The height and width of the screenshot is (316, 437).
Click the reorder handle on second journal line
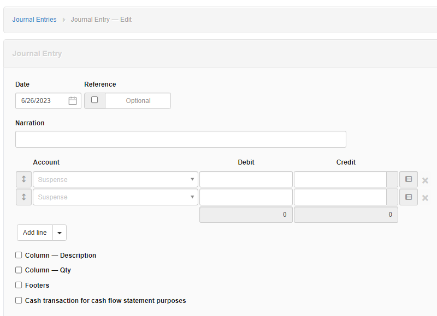(x=23, y=197)
